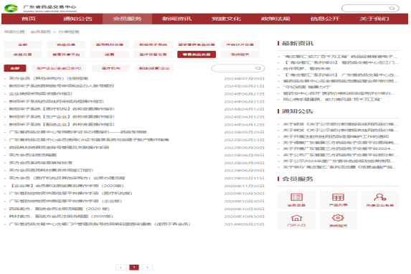Go to the next page arrow
The height and width of the screenshot is (274, 411).
147,267
